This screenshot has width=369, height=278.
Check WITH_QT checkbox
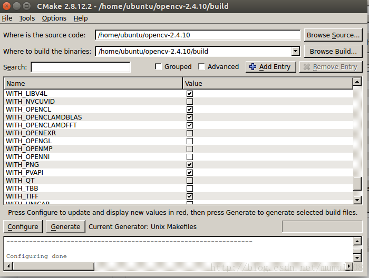point(190,181)
